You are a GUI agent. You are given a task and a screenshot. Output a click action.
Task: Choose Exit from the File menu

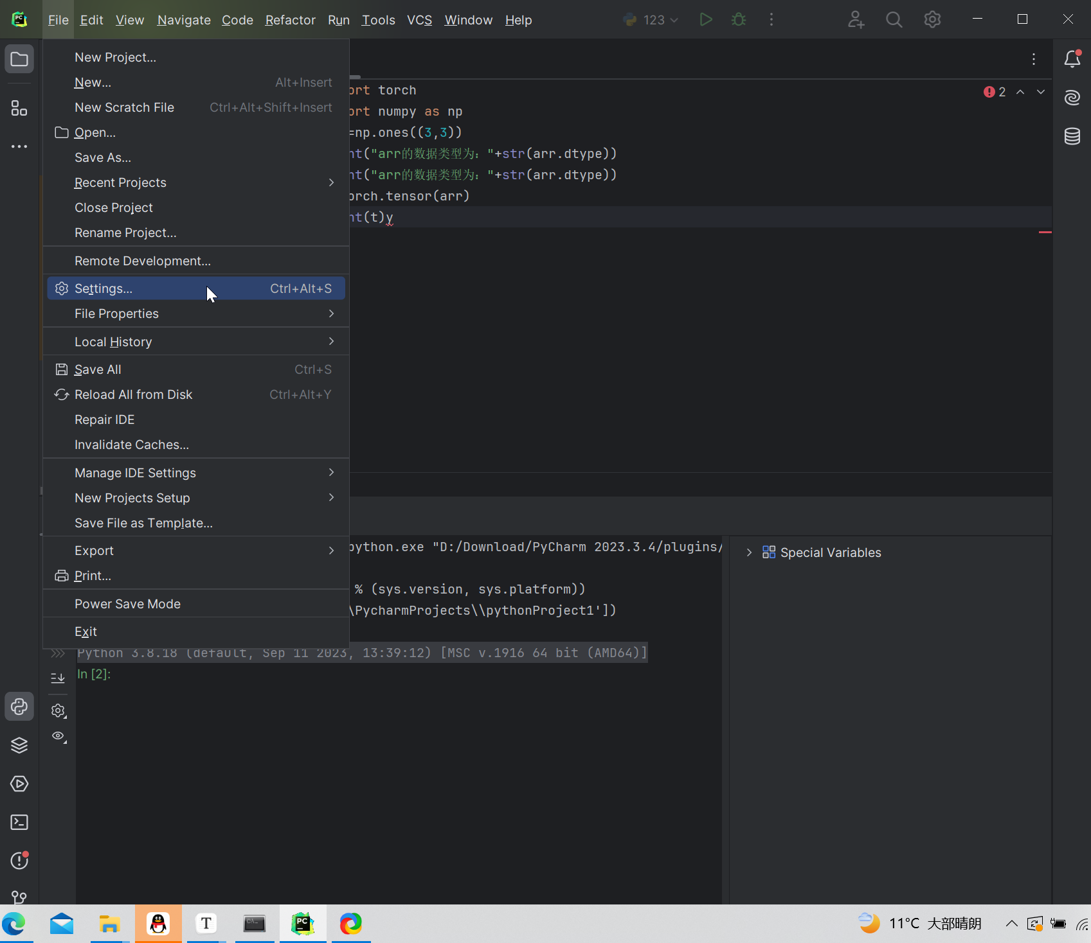(x=196, y=631)
